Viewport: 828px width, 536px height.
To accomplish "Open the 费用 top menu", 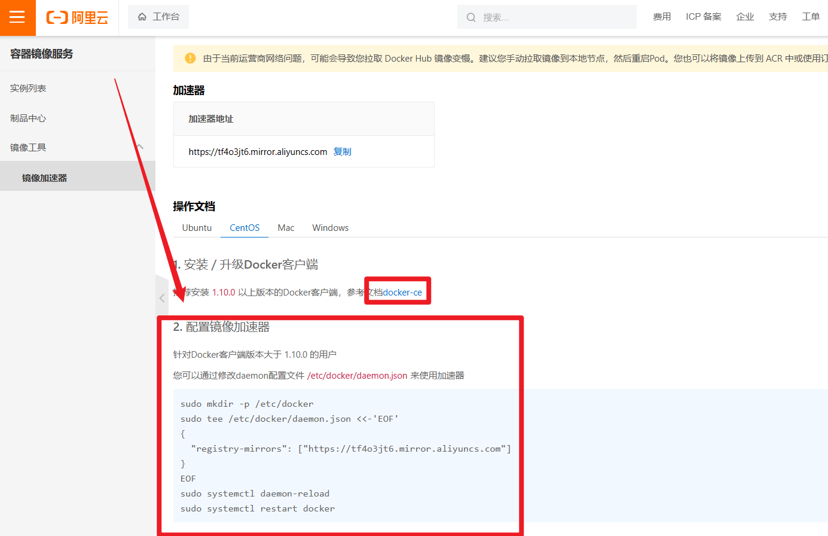I will [x=662, y=17].
